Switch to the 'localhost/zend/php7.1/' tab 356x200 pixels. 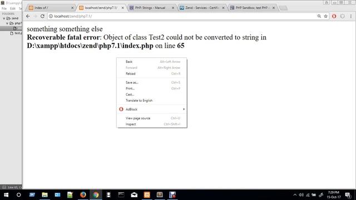click(101, 8)
